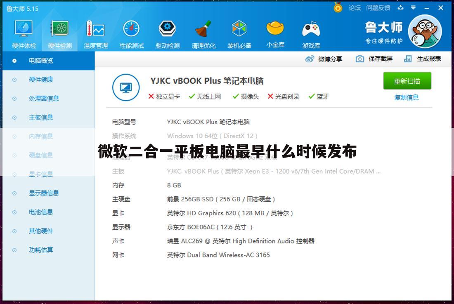454x304 pixels.
Task: Expand the titlebar dropdown arrow
Action: pyautogui.click(x=413, y=7)
